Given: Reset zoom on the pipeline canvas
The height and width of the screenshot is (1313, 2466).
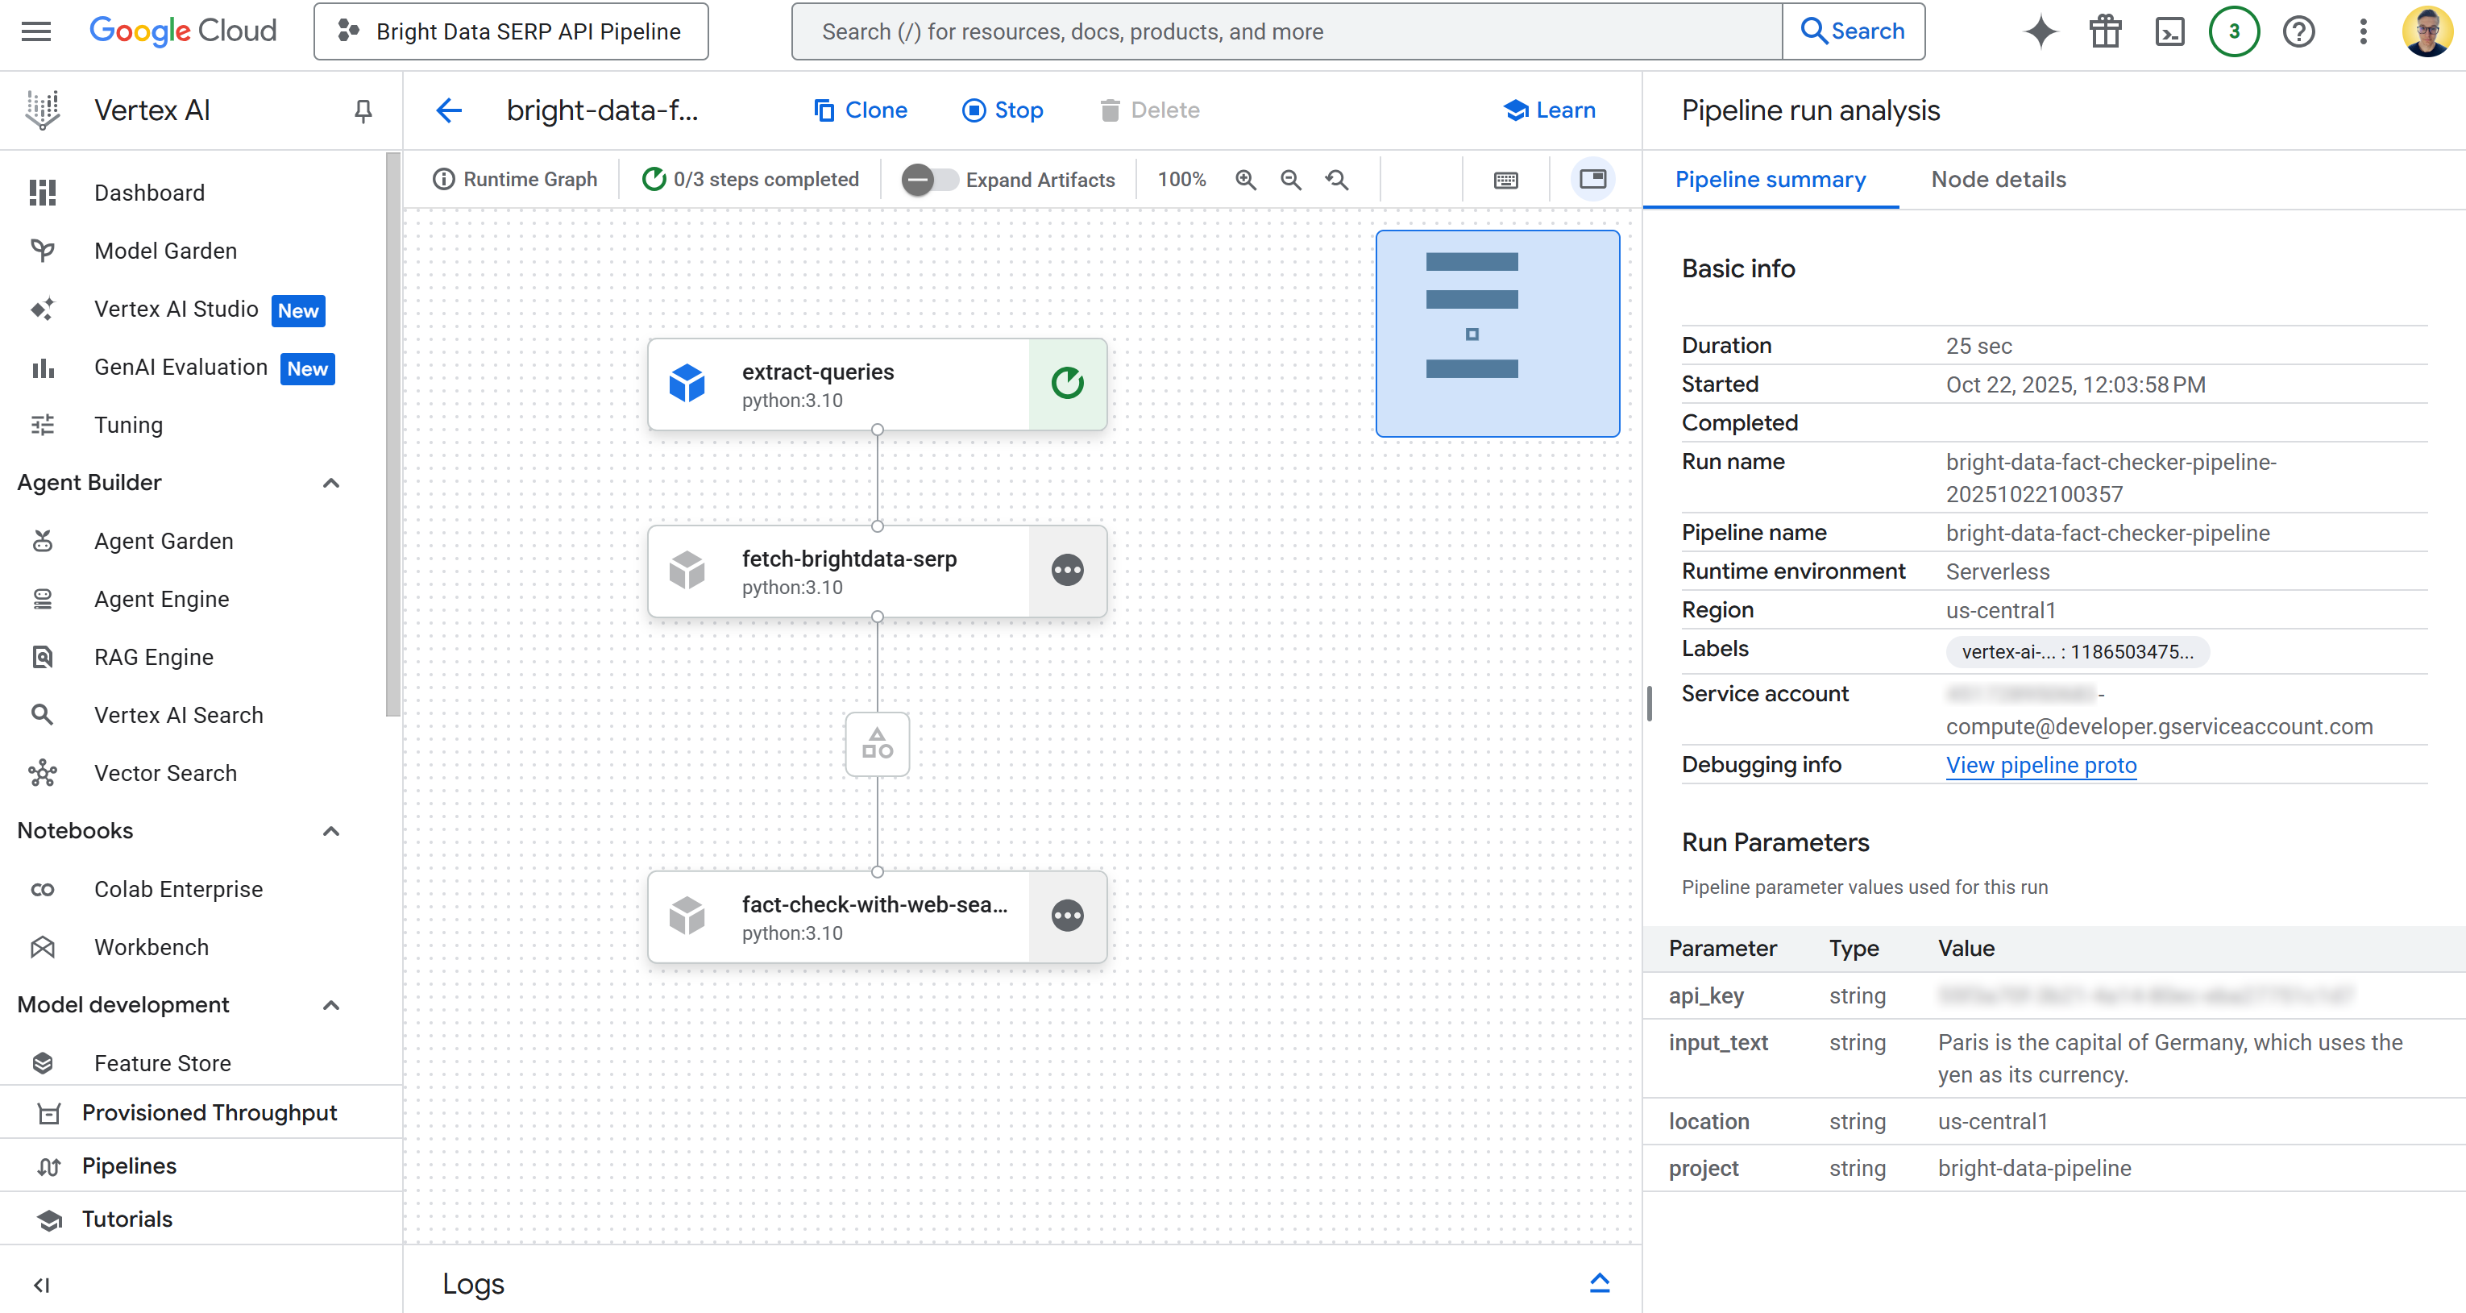Looking at the screenshot, I should click(1336, 179).
